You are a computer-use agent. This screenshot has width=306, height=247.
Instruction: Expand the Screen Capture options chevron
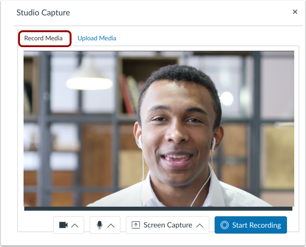coord(200,226)
